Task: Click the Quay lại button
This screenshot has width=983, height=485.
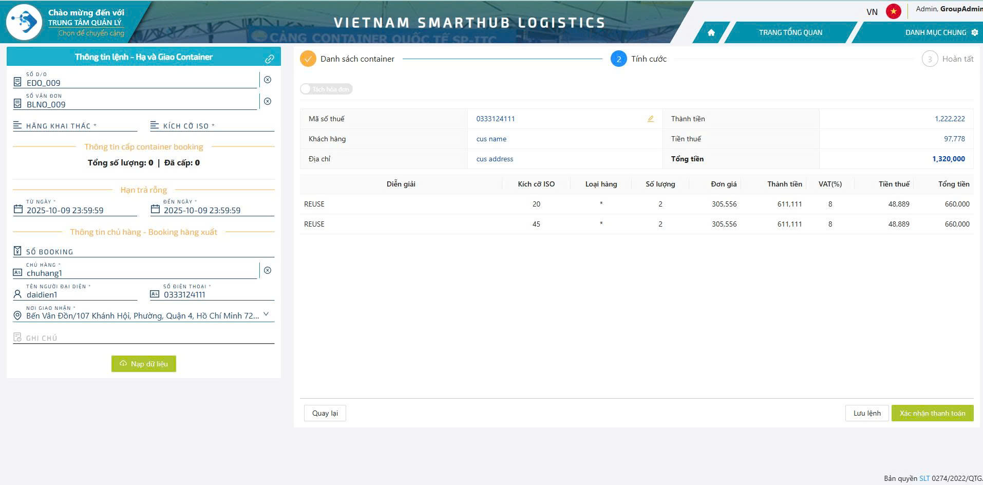Action: pos(325,413)
